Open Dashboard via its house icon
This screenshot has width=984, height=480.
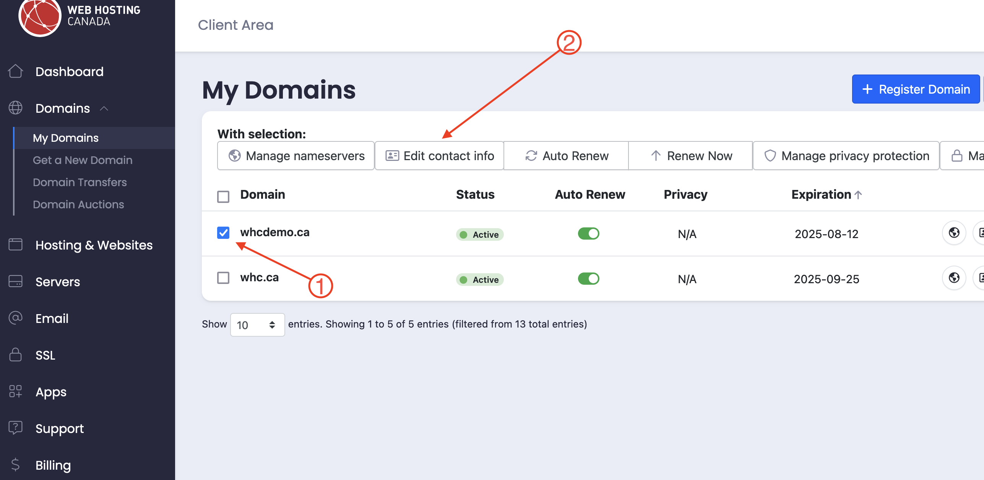[15, 71]
